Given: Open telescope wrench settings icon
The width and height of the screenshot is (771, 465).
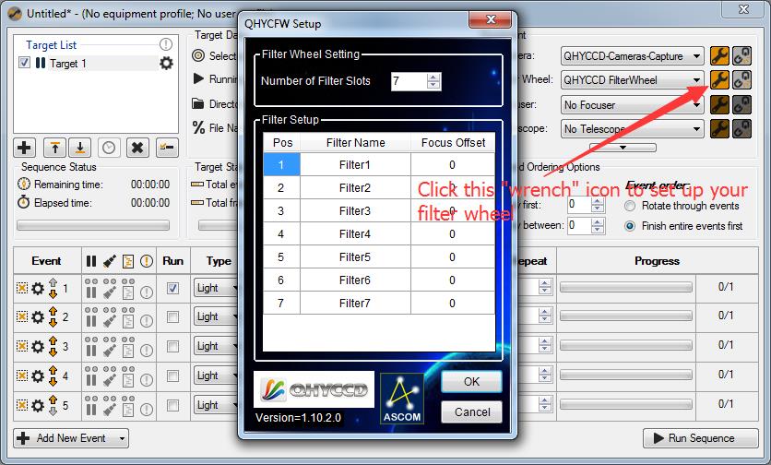Looking at the screenshot, I should point(719,128).
